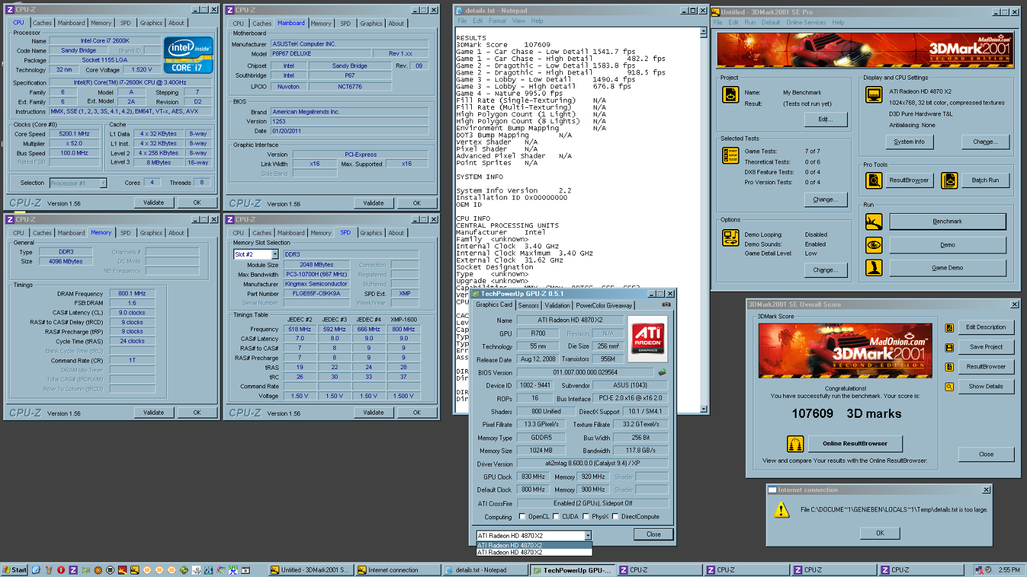Image resolution: width=1027 pixels, height=577 pixels.
Task: Click the Game Demo button
Action: coord(947,268)
